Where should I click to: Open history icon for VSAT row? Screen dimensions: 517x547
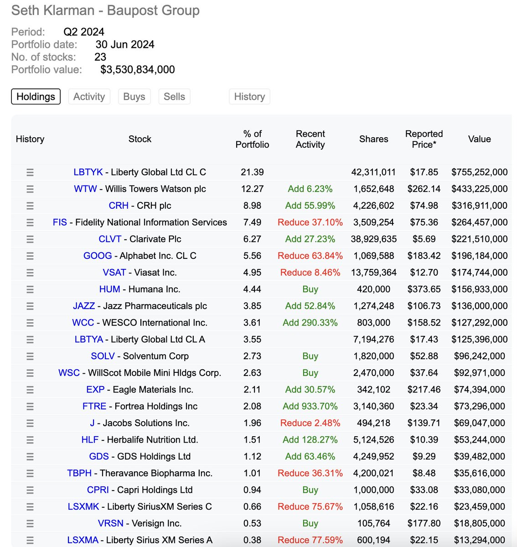point(30,273)
